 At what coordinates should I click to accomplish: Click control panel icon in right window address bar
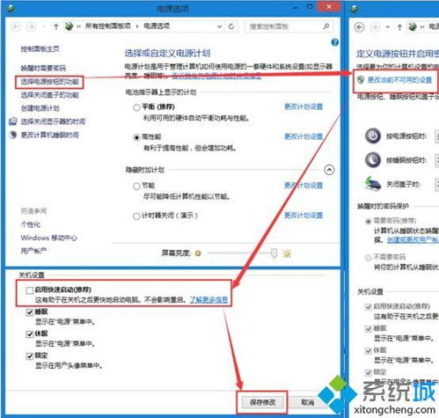(413, 26)
